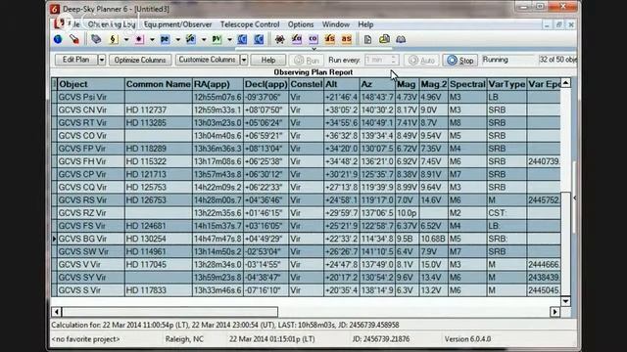Click the open book toolbar icon
The width and height of the screenshot is (627, 352).
click(401, 39)
